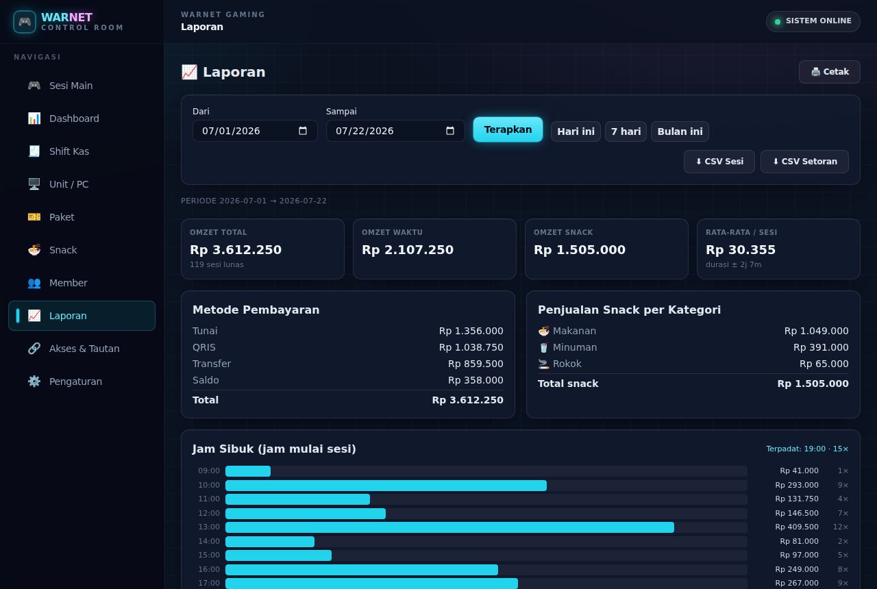Click Makanan total Rp 1.049.000
The width and height of the screenshot is (877, 589).
817,331
